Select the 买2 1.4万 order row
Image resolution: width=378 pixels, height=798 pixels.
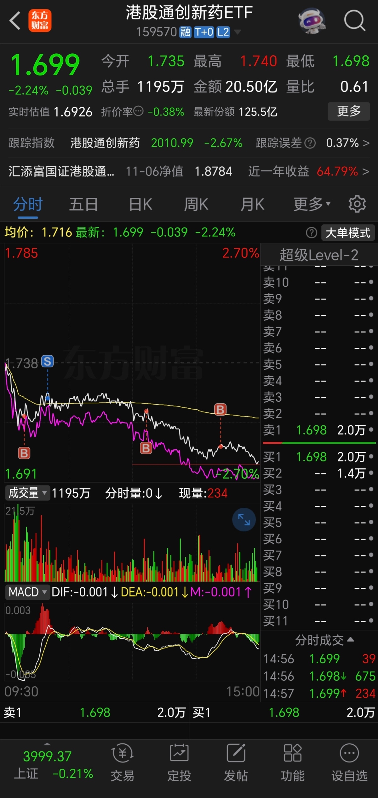(319, 473)
